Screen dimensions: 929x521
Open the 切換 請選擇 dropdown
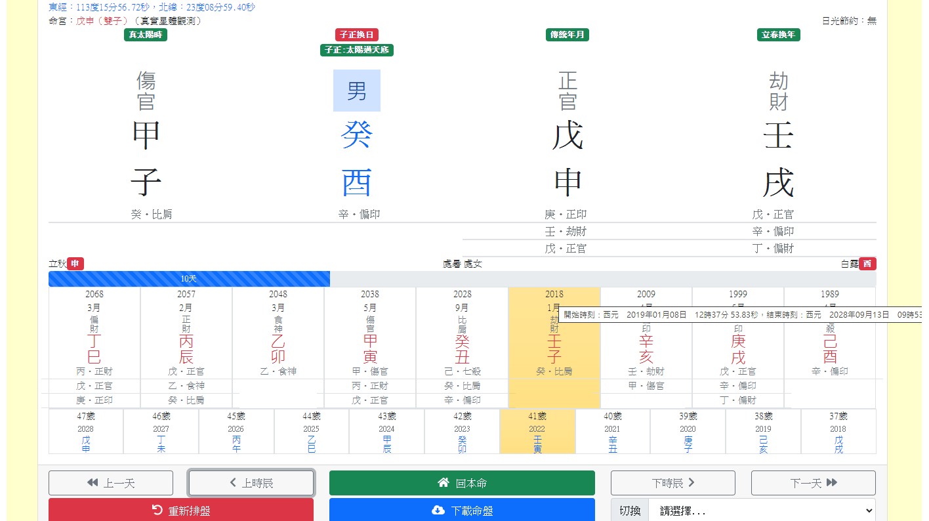point(762,510)
